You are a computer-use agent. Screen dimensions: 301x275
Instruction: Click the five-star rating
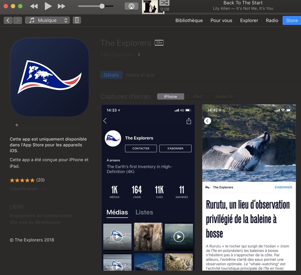coord(22,180)
